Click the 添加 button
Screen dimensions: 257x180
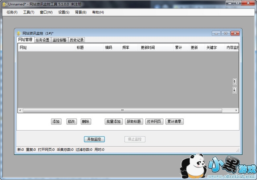[56, 121]
